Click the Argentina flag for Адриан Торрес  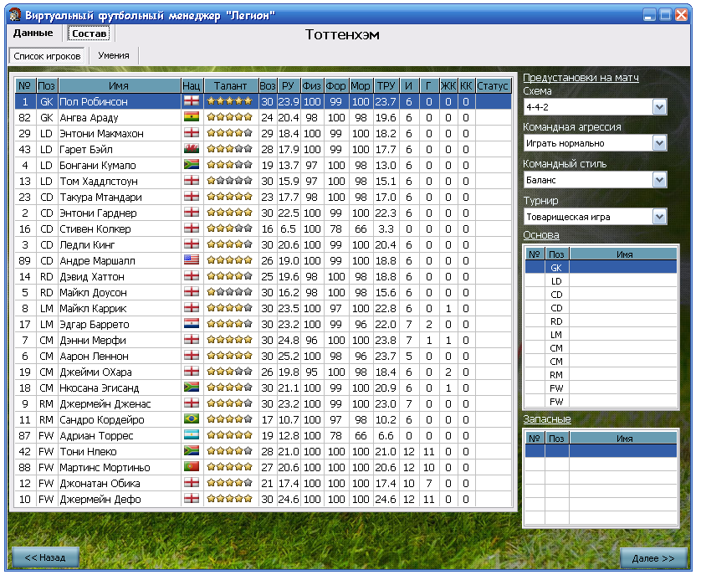192,435
